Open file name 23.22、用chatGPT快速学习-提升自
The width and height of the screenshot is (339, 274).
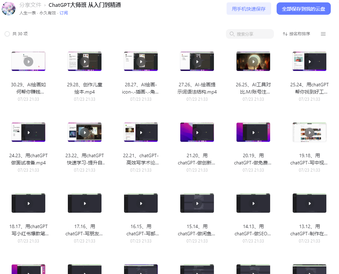point(85,159)
